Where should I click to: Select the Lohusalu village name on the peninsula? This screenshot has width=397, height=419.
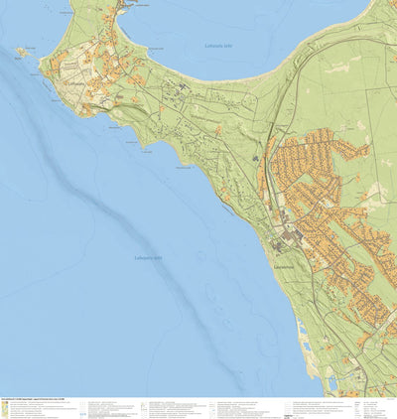(x=76, y=83)
